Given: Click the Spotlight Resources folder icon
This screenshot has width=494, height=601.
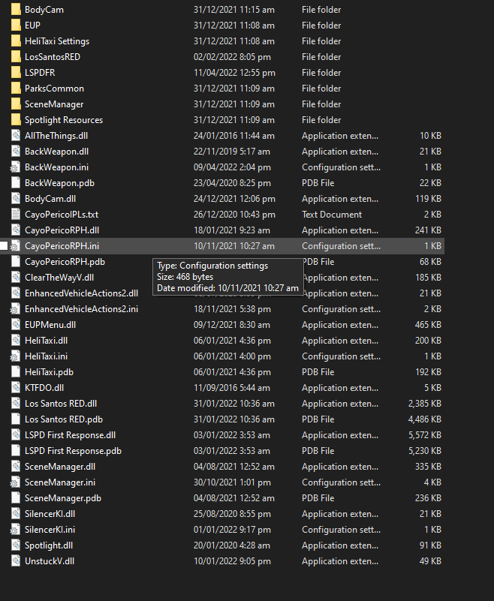Looking at the screenshot, I should (x=16, y=120).
